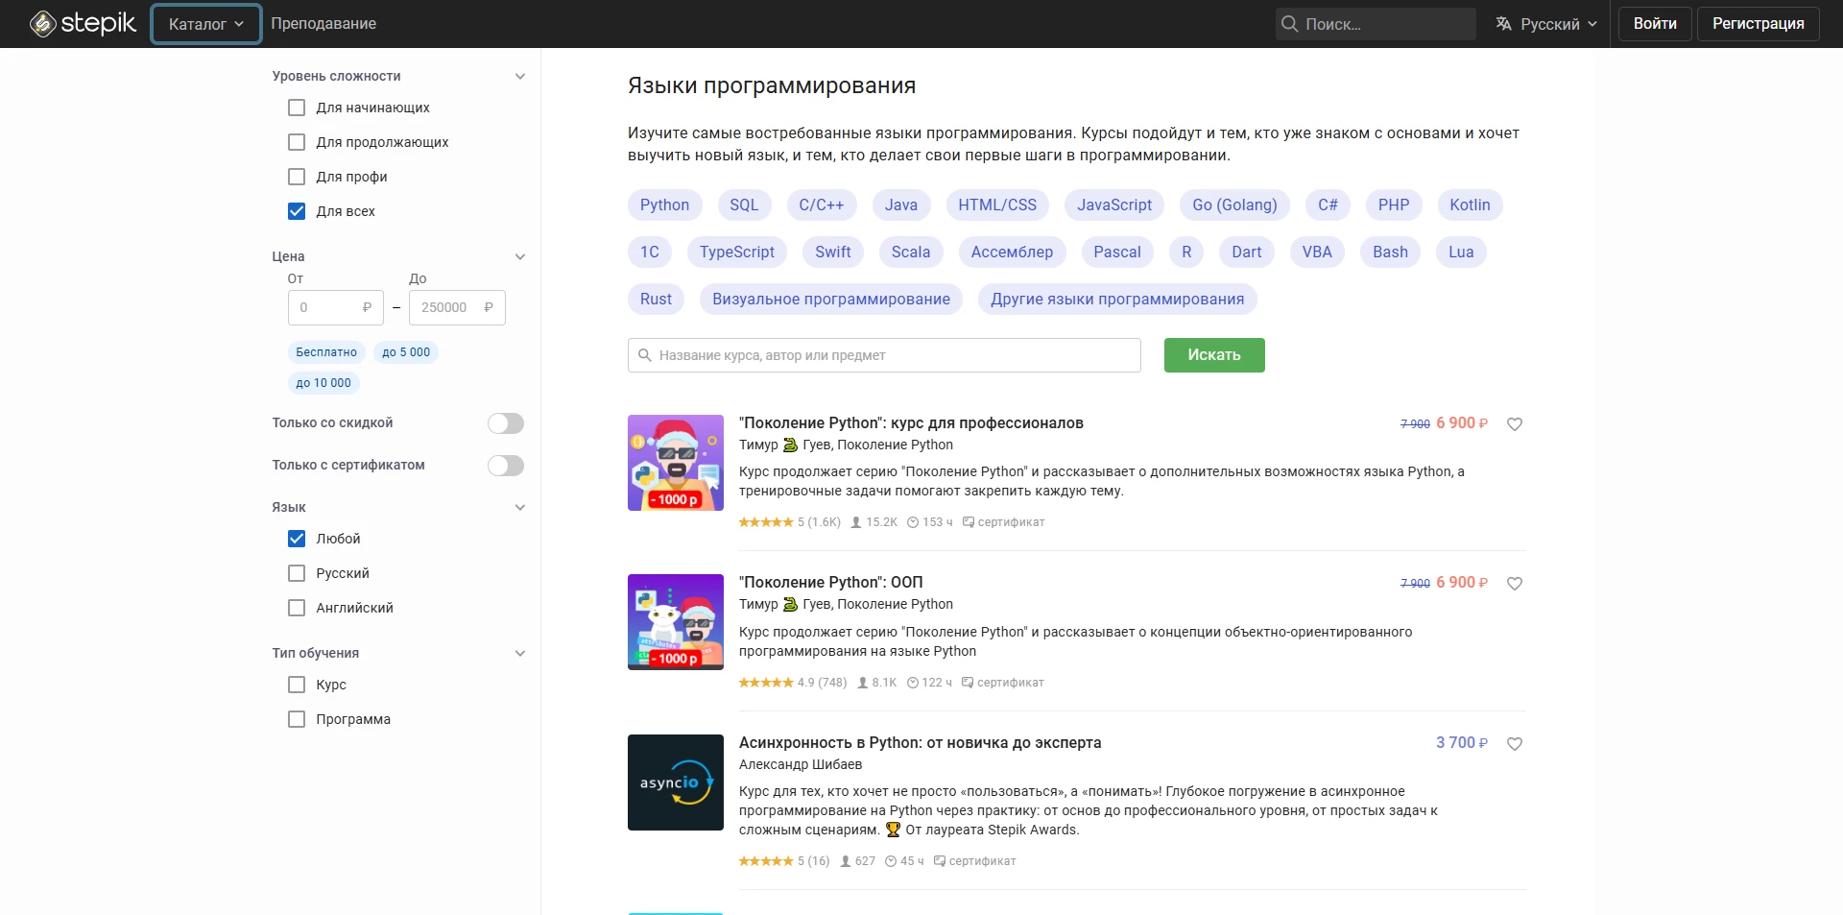Click the star rating of ООП course
This screenshot has height=915, width=1843.
(x=765, y=683)
